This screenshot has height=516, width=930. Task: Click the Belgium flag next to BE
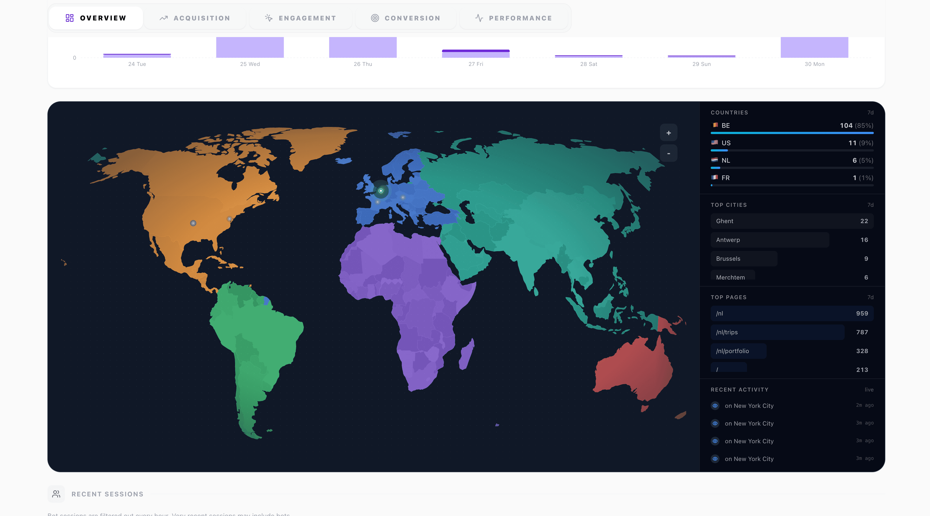pyautogui.click(x=715, y=126)
